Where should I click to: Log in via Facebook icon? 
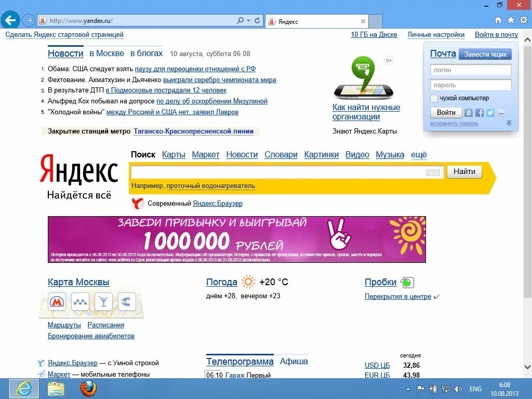point(480,113)
